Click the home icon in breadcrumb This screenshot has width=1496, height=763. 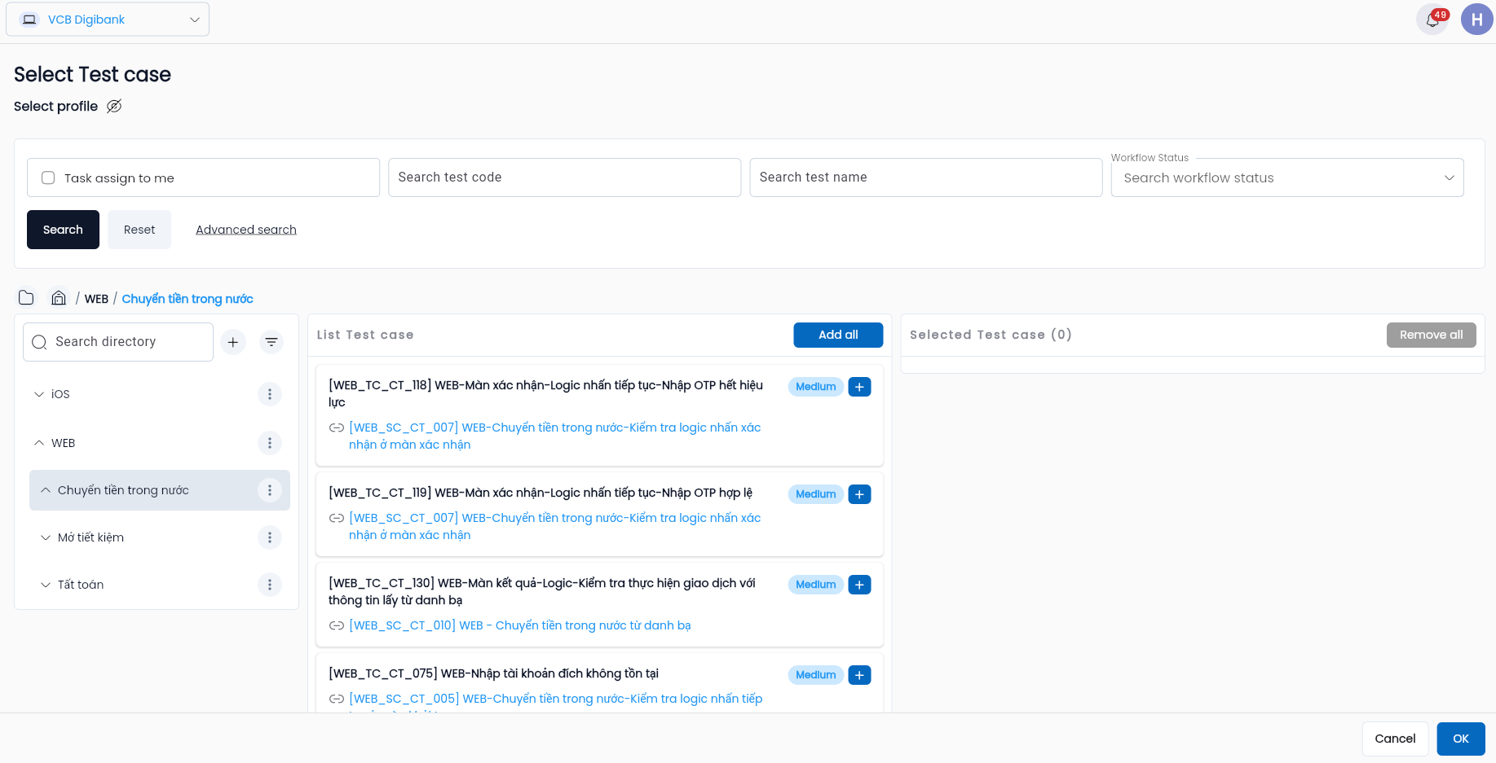point(59,298)
